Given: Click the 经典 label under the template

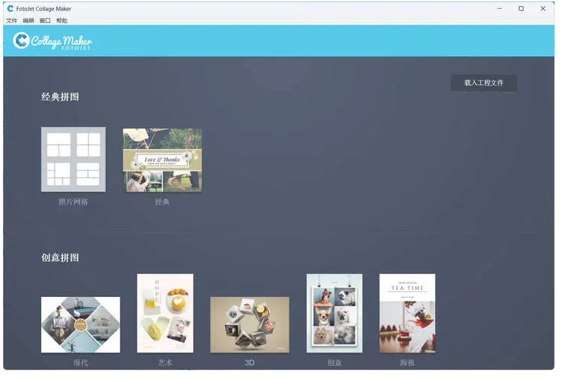Looking at the screenshot, I should [162, 202].
